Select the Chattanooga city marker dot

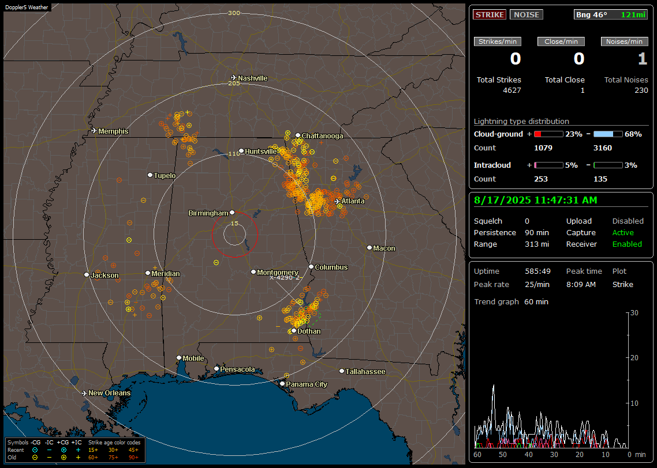pos(298,135)
